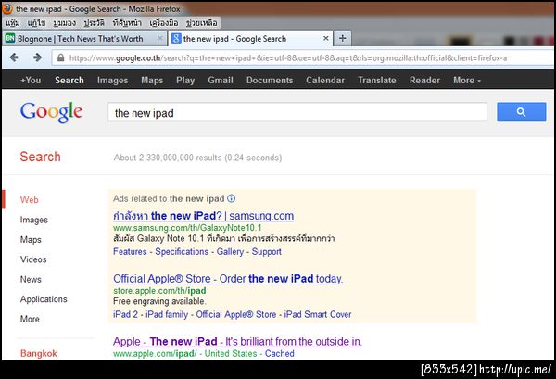Click Specifications under the Samsung ad

(x=182, y=251)
